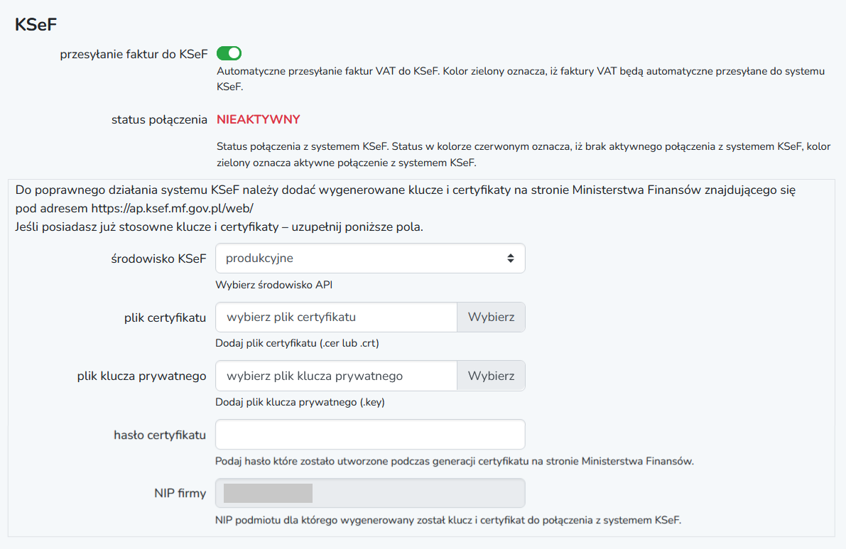
Task: Click the 'NIP firmy' field label
Action: tap(180, 493)
